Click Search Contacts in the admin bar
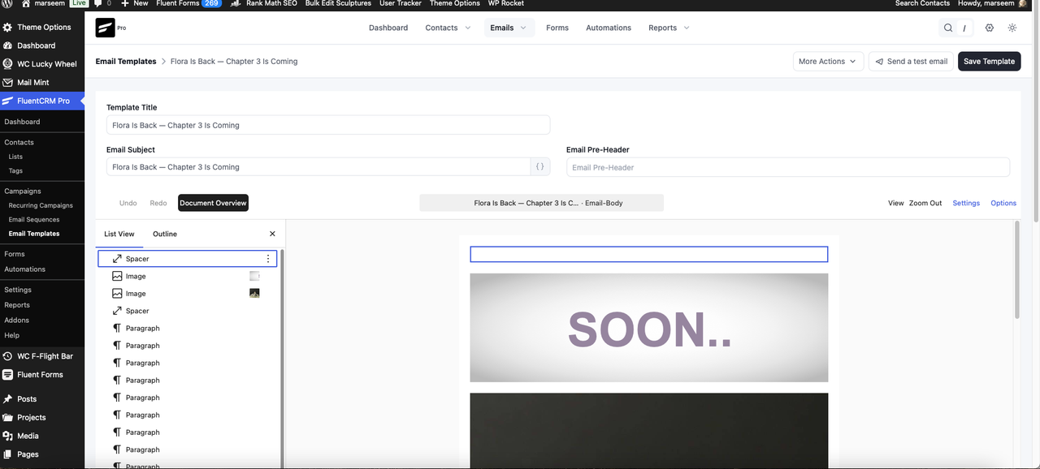 point(922,3)
